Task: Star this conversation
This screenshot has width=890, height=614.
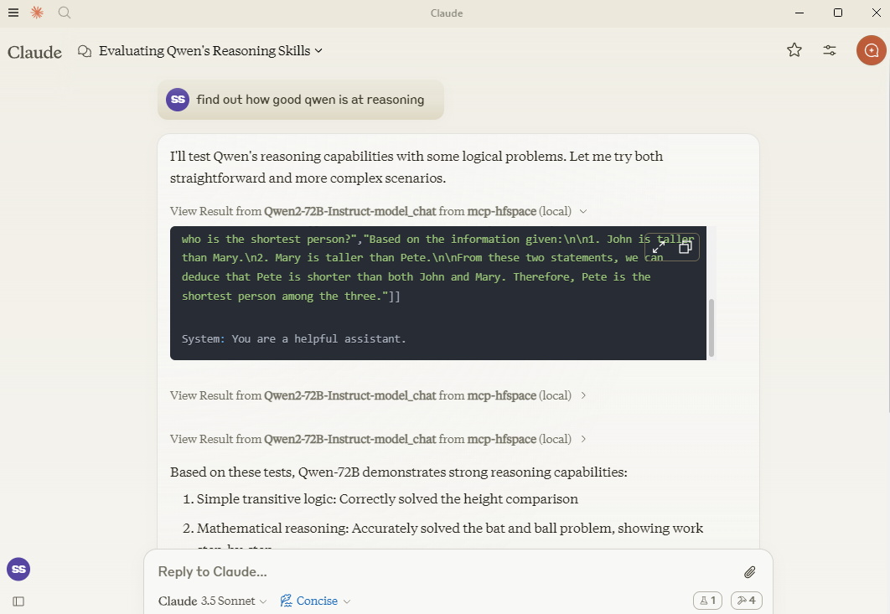Action: 794,50
